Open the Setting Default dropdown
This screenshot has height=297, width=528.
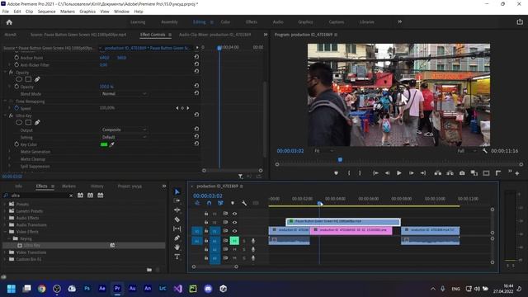(x=124, y=137)
